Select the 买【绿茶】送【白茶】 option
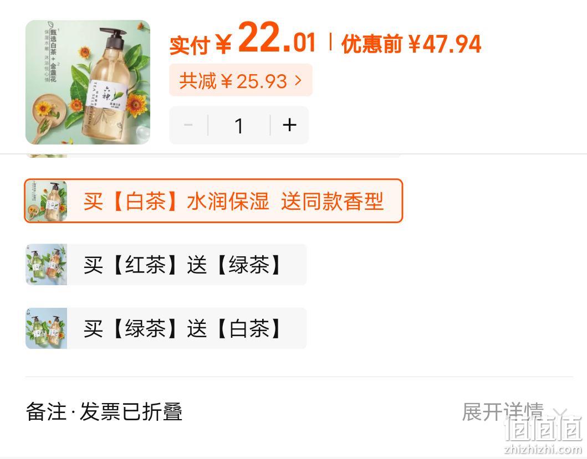The width and height of the screenshot is (587, 459). (x=166, y=328)
